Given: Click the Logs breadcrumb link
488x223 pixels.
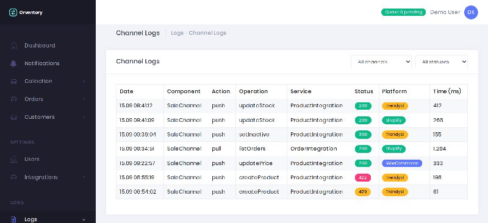Looking at the screenshot, I should click(x=177, y=33).
